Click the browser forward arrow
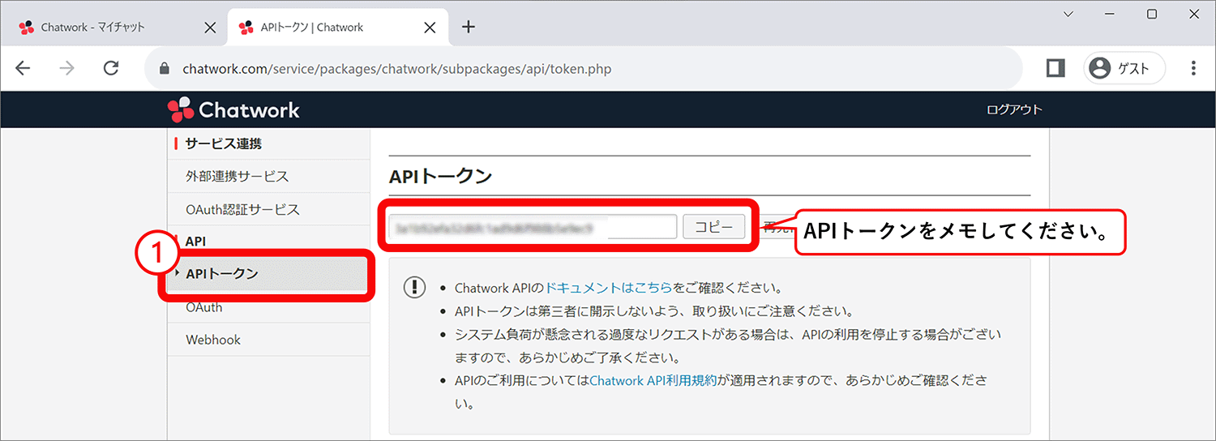Screen dimensions: 1216x441 click(x=67, y=69)
